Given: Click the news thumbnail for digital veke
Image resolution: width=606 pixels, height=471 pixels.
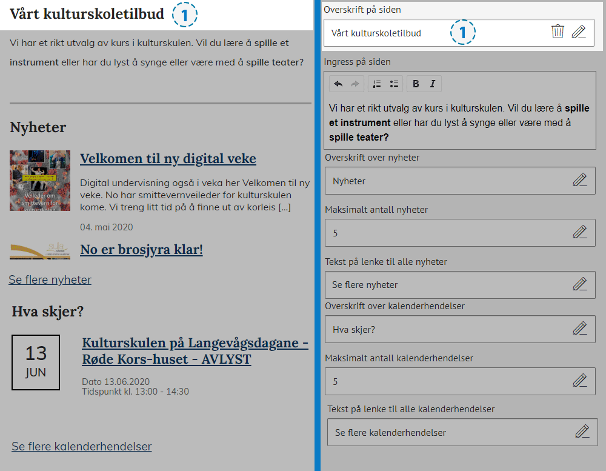Looking at the screenshot, I should pyautogui.click(x=40, y=180).
